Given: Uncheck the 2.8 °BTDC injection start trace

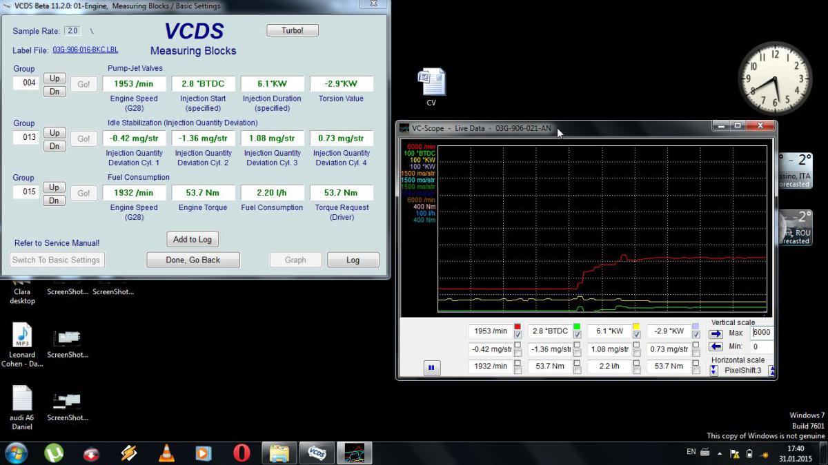Looking at the screenshot, I should pos(577,335).
